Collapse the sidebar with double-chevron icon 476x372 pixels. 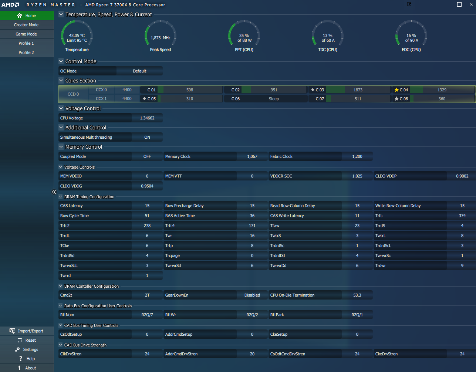click(x=54, y=192)
